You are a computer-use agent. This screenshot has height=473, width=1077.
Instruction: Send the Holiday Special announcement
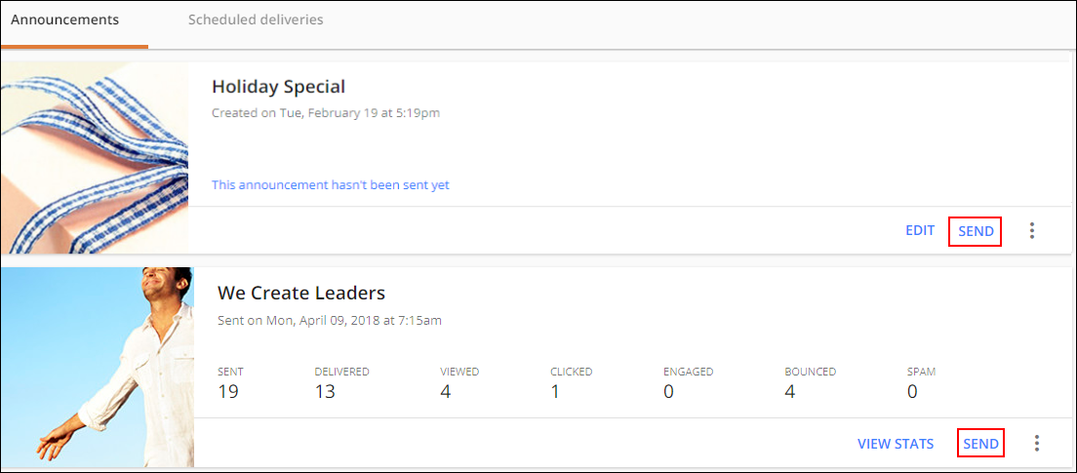[976, 231]
